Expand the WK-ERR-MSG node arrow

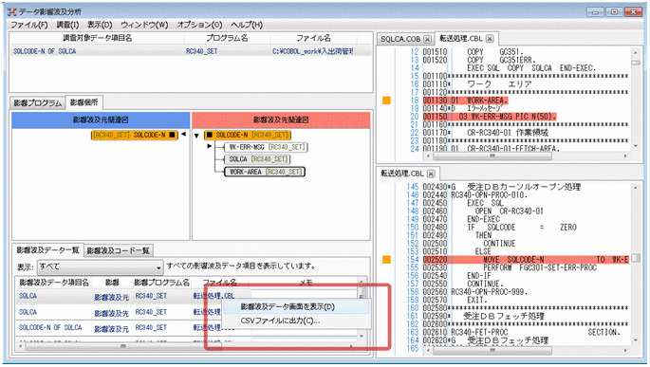tap(210, 146)
